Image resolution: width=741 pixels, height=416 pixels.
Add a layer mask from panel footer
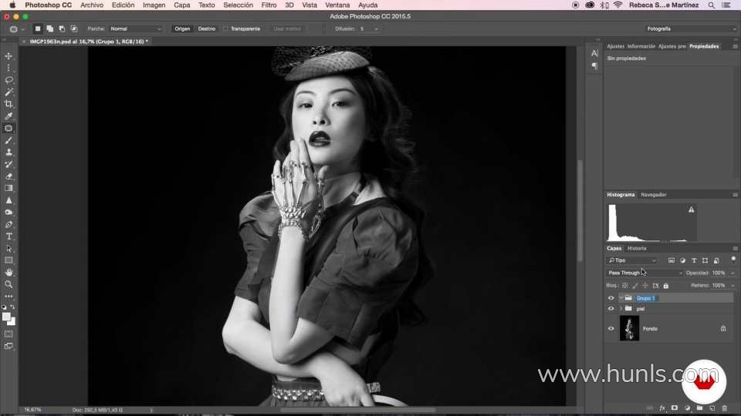coord(675,408)
